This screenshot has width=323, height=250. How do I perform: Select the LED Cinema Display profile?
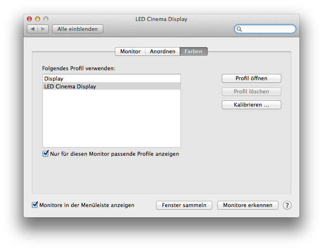[x=112, y=86]
